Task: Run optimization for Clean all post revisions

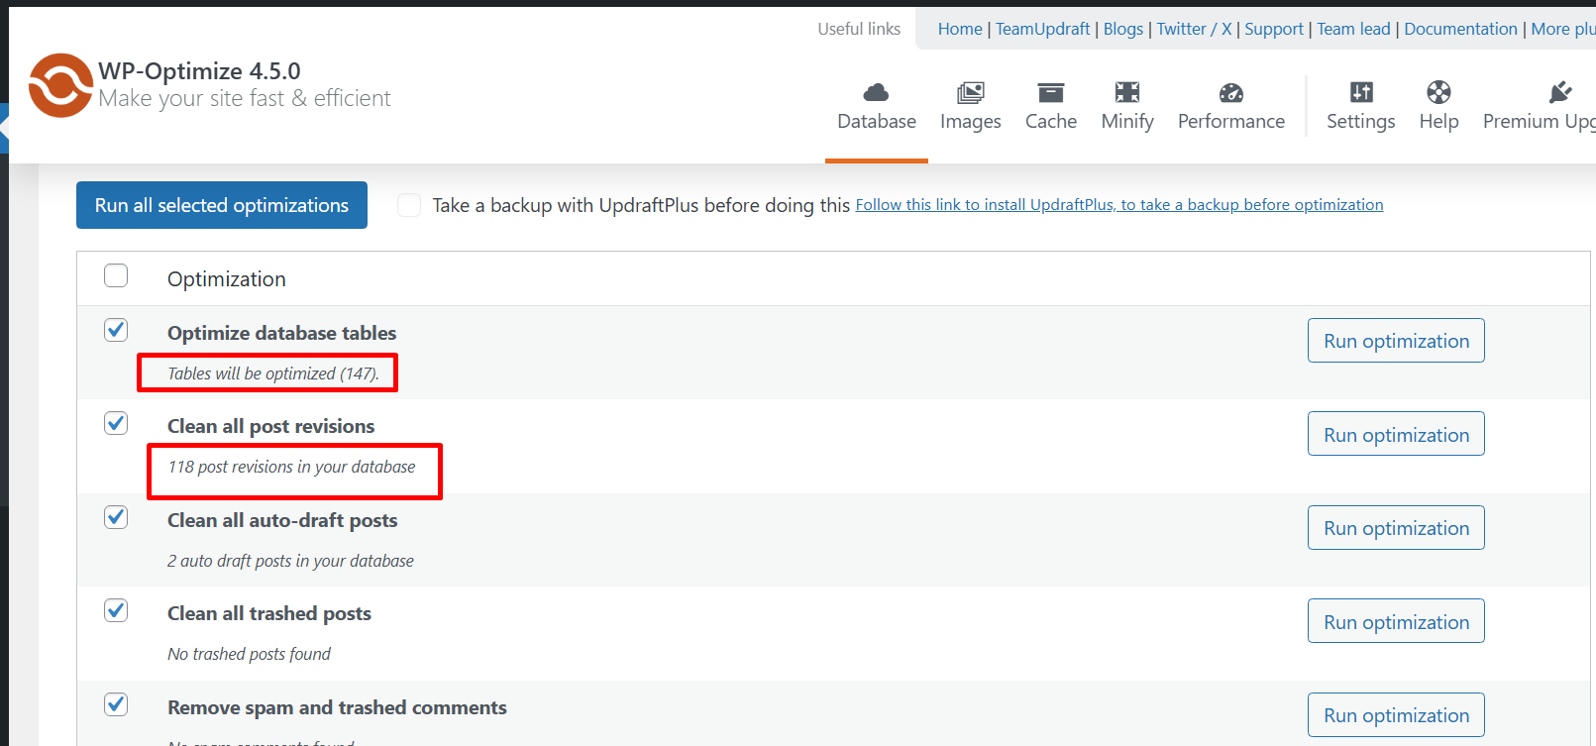Action: (x=1396, y=434)
